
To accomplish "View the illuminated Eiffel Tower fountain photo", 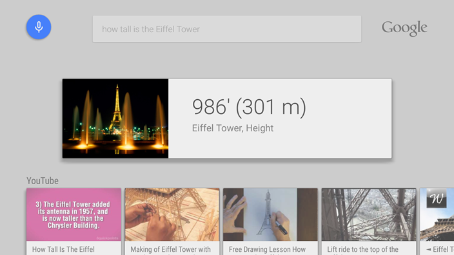I will click(x=115, y=118).
